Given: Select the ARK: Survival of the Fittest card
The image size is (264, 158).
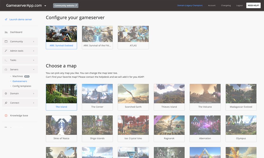Looking at the screenshot, I should coord(97,38).
